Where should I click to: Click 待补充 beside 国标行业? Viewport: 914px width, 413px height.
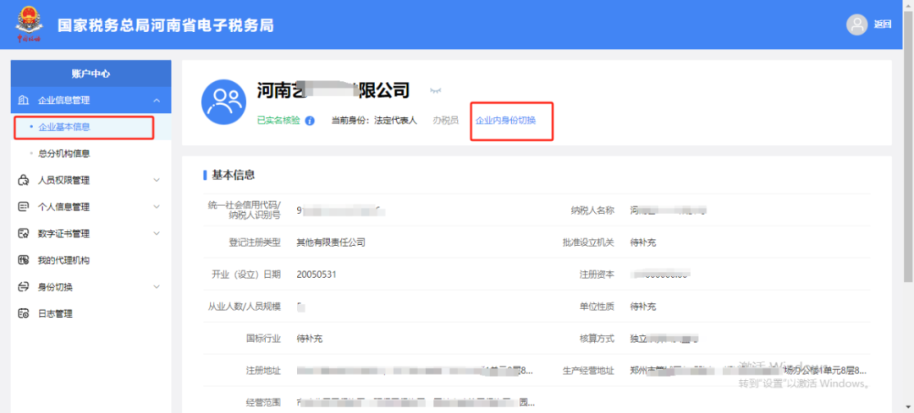pyautogui.click(x=310, y=339)
